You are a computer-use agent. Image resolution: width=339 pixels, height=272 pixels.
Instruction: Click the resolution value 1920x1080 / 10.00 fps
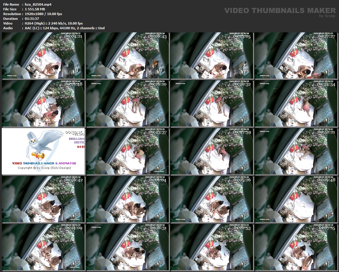[x=43, y=14]
